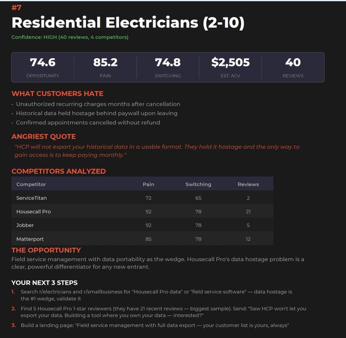Viewport: 346px width, 338px height.
Task: Click The Opportunity section heading
Action: point(46,250)
